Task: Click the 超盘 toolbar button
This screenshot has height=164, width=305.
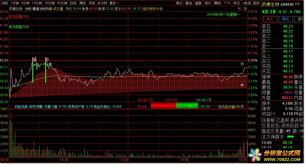Action: point(198,3)
